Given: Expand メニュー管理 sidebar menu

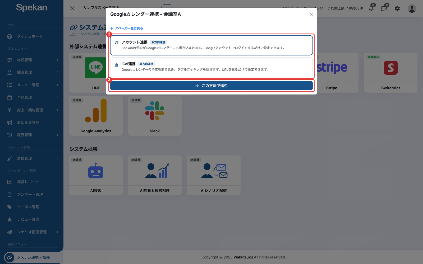Looking at the screenshot, I should click(x=32, y=85).
